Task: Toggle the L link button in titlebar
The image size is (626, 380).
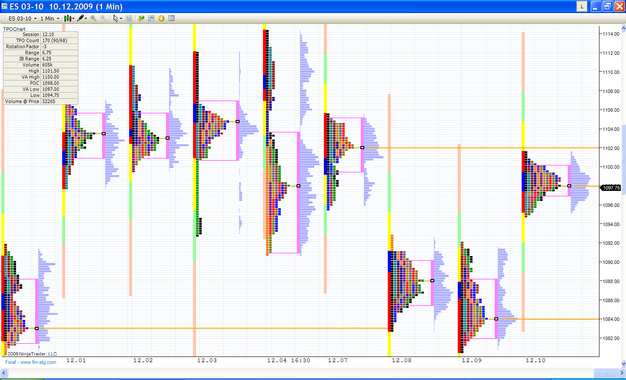Action: click(582, 7)
